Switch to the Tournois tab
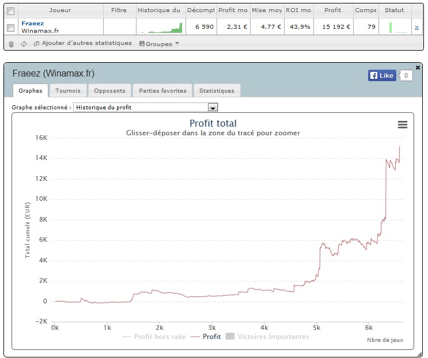Screen dimensions: 428x358 (x=68, y=90)
